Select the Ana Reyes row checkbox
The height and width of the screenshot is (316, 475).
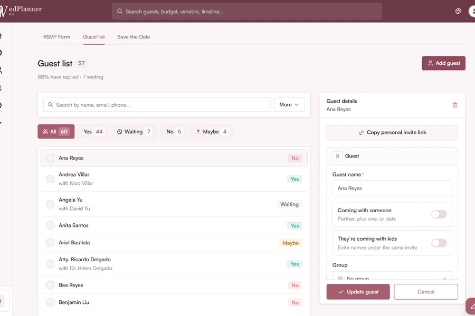[x=50, y=158]
